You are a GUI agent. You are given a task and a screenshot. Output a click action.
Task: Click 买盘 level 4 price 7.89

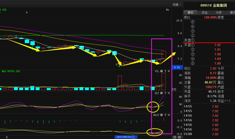pos(217,59)
